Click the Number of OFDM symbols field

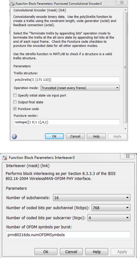[68, 235]
